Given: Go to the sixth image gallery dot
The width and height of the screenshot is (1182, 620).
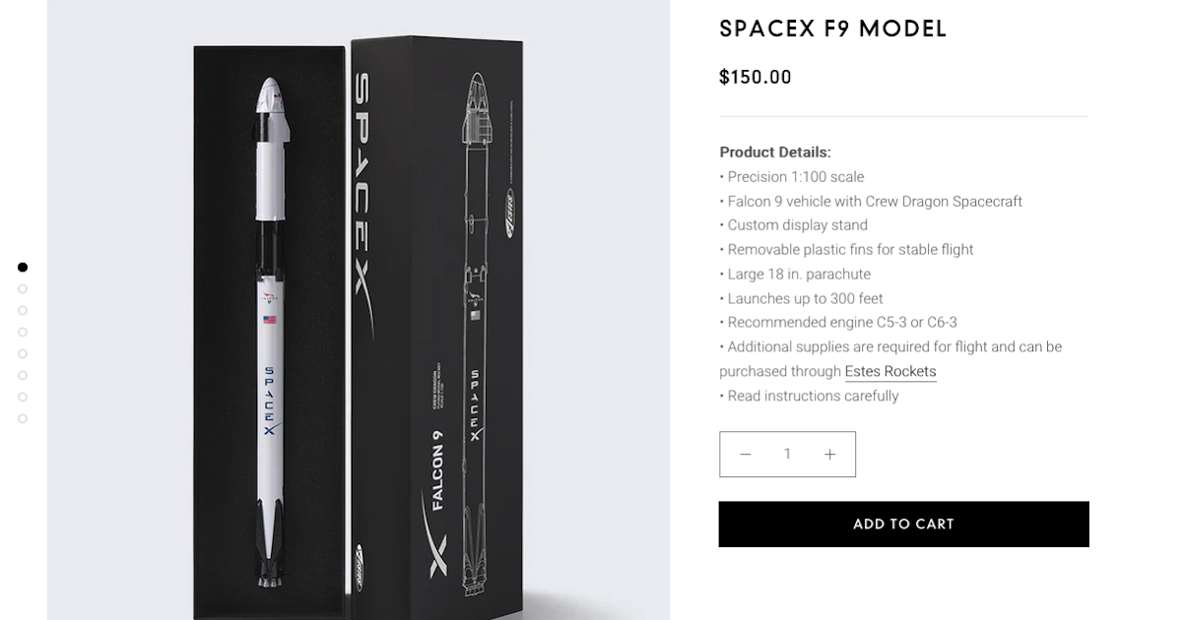Looking at the screenshot, I should click(x=23, y=375).
